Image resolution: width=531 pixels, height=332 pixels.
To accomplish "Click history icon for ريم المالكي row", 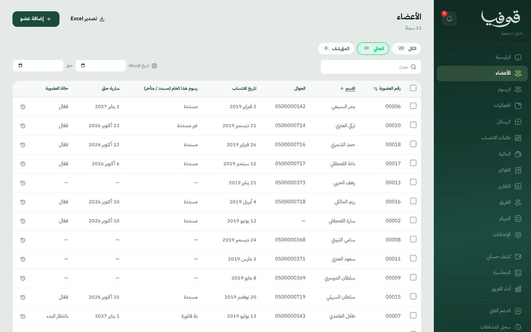I will 23,202.
